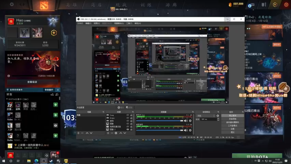Toggle visibility of the 麻将 source
The width and height of the screenshot is (291, 164).
(128, 121)
